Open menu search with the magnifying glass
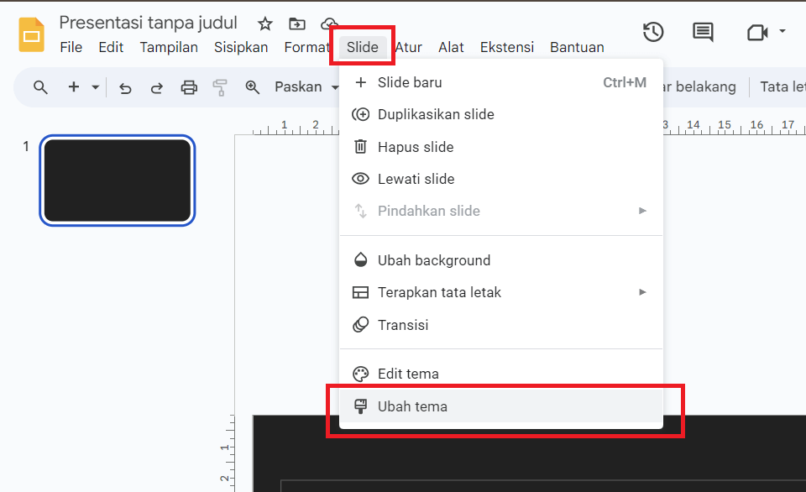This screenshot has height=492, width=806. [39, 86]
